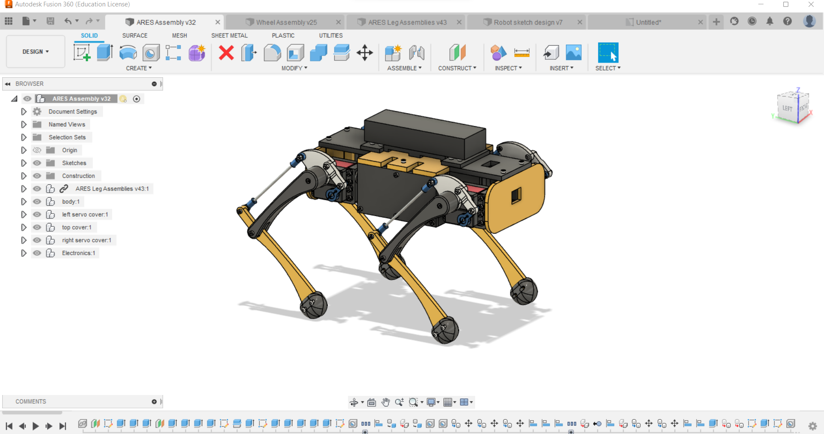Toggle visibility of Electronics:1 component

(37, 253)
